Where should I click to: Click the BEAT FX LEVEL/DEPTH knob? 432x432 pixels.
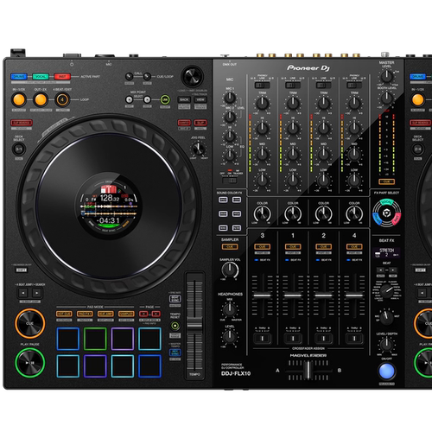pyautogui.click(x=386, y=344)
